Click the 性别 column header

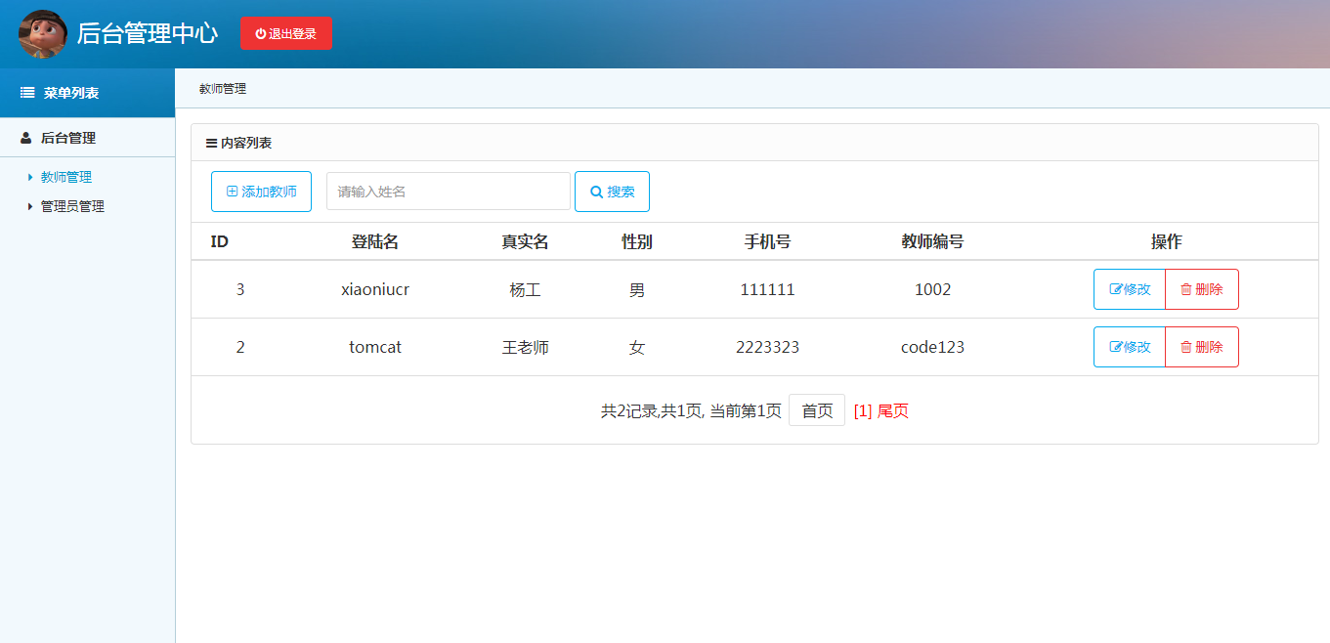pyautogui.click(x=637, y=241)
